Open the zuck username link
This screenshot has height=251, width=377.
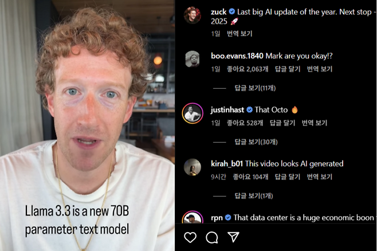218,12
